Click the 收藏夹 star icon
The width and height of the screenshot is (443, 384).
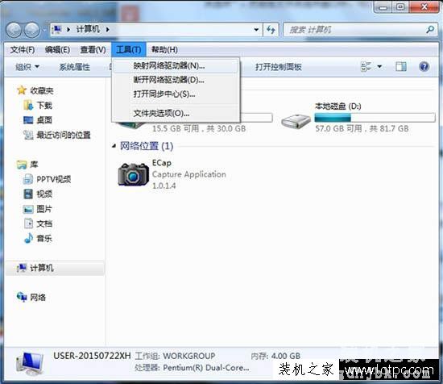[22, 90]
